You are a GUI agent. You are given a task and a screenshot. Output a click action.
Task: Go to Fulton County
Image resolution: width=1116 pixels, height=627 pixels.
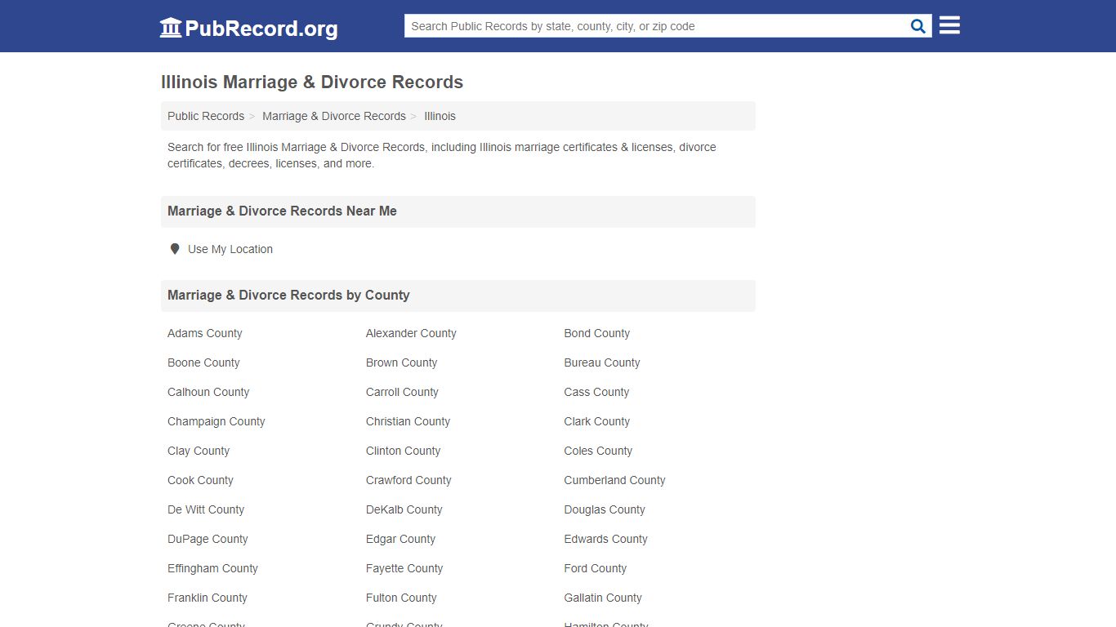point(401,598)
